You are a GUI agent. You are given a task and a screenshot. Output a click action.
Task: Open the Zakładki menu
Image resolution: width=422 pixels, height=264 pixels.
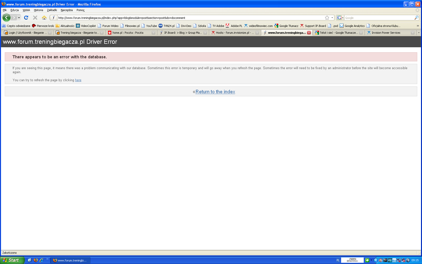click(x=52, y=10)
